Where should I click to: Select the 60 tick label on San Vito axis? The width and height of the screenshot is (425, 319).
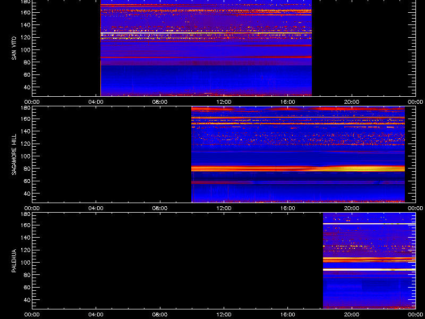pos(26,75)
